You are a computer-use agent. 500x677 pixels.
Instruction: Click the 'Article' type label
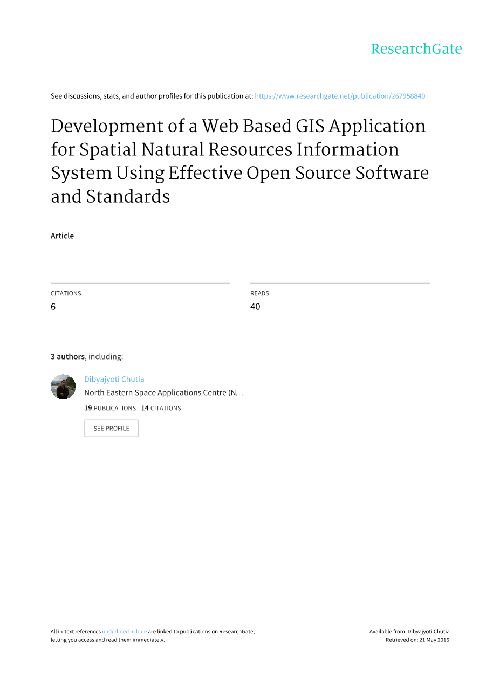click(62, 236)
